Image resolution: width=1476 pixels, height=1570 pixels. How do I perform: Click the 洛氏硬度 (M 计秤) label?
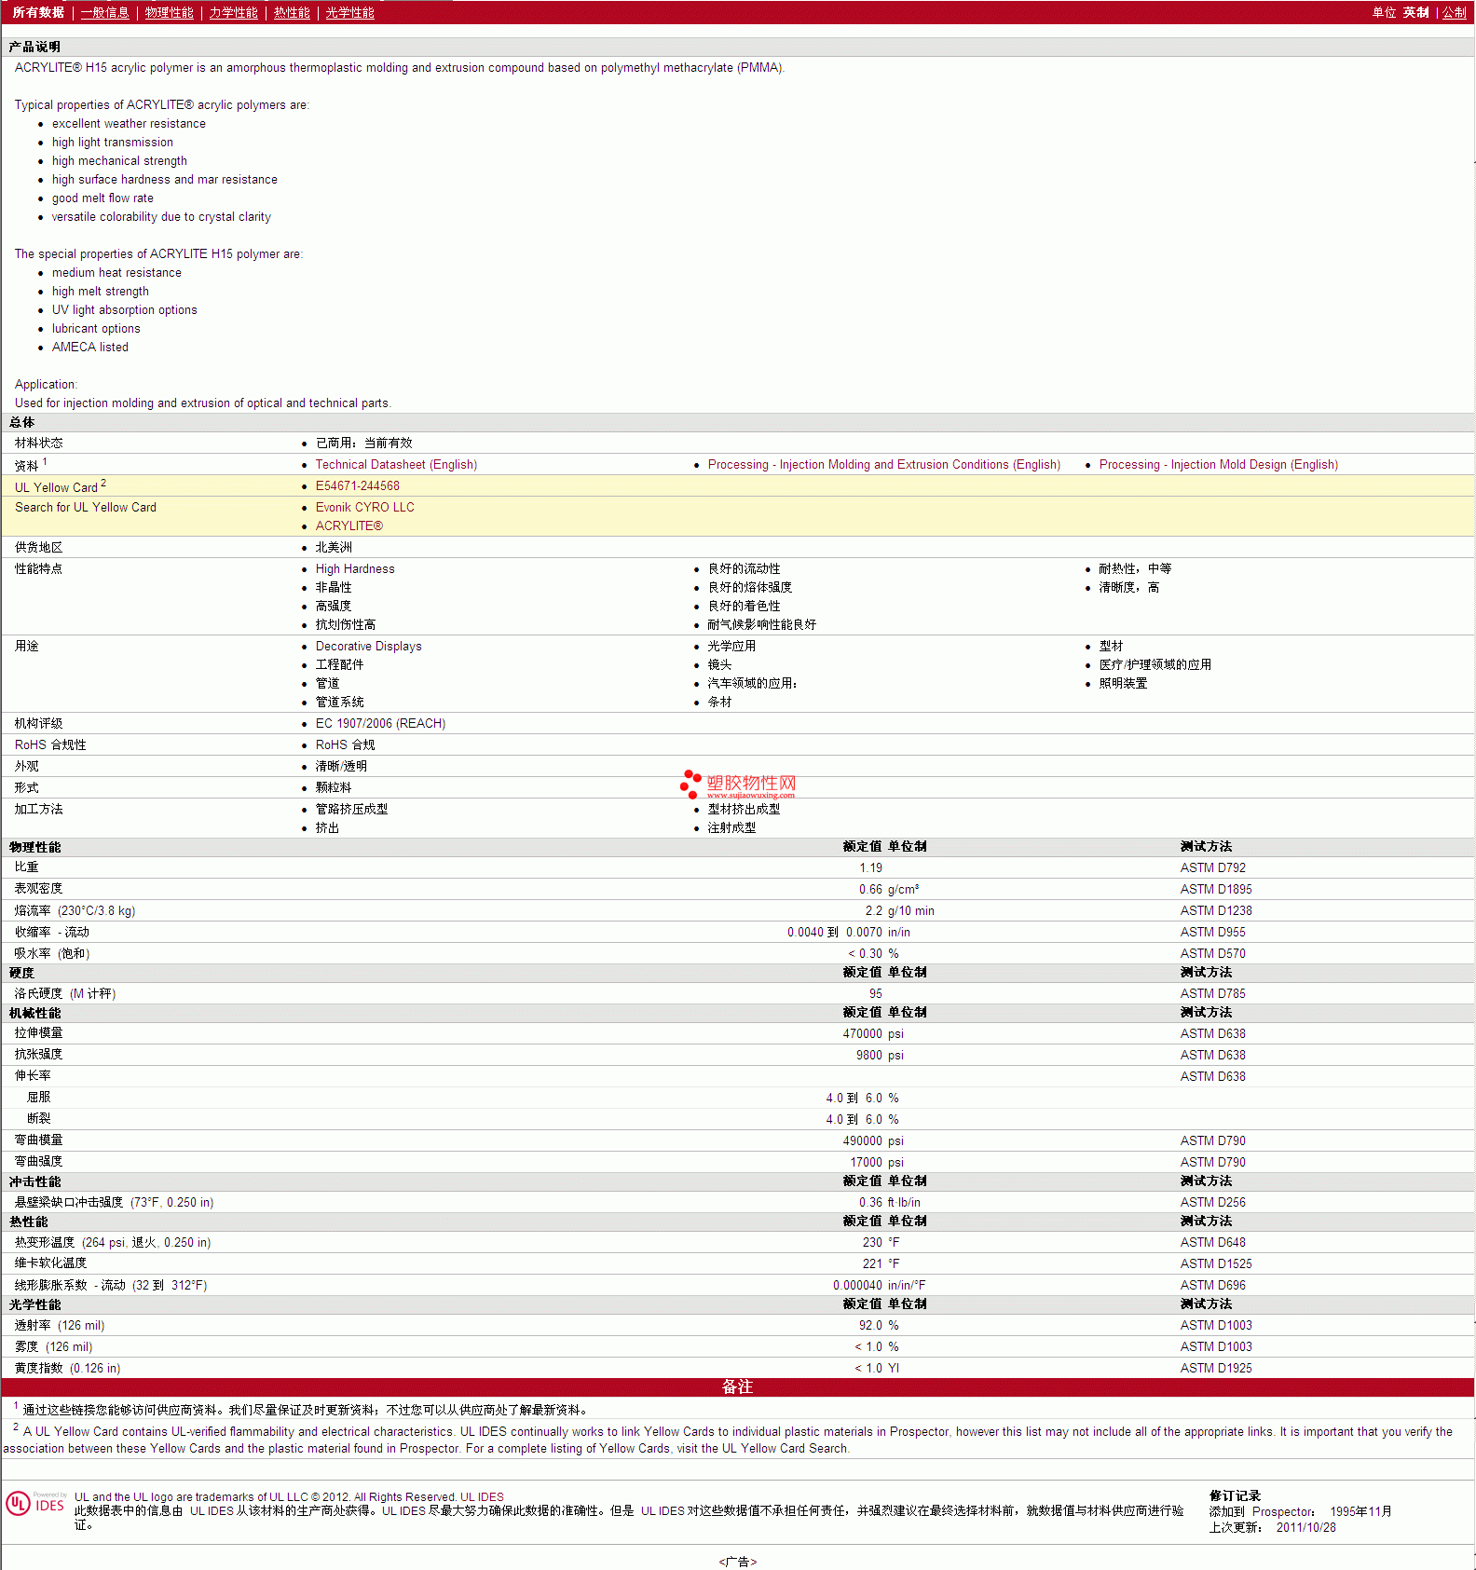point(65,993)
